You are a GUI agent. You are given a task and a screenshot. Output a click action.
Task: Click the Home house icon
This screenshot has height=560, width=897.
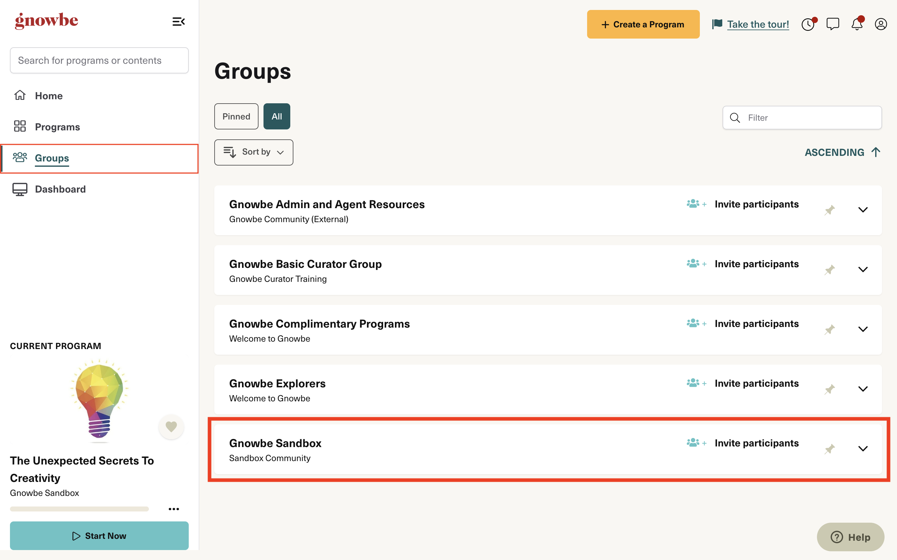click(20, 95)
